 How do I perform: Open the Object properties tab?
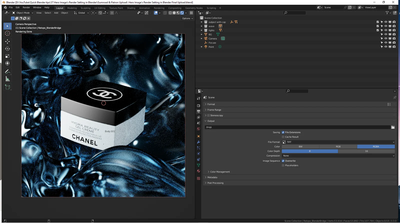[198, 136]
